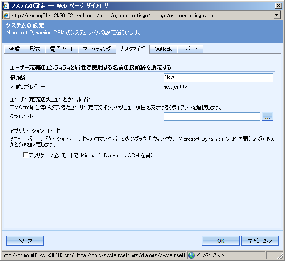This screenshot has height=261, width=285.
Task: Click the 名前のプレビュー label
Action: point(28,87)
